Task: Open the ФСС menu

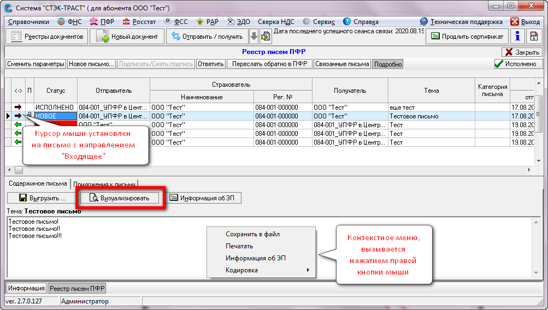Action: coord(176,22)
